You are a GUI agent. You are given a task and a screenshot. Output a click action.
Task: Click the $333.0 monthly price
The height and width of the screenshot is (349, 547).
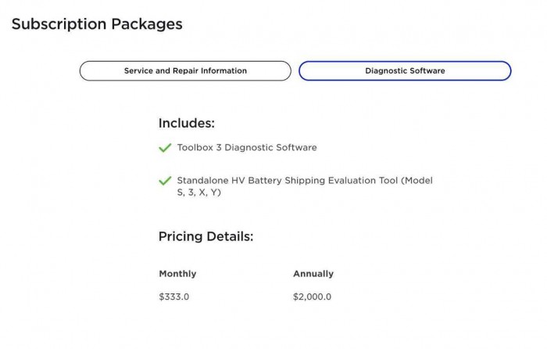pyautogui.click(x=174, y=297)
